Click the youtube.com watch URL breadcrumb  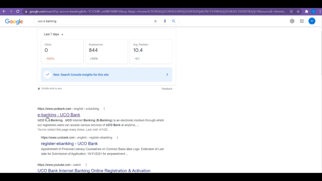click(x=59, y=165)
